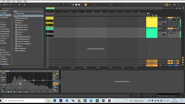This screenshot has height=104, width=185.
Task: Open the 1 Bar quantization dropdown
Action: click(x=25, y=5)
